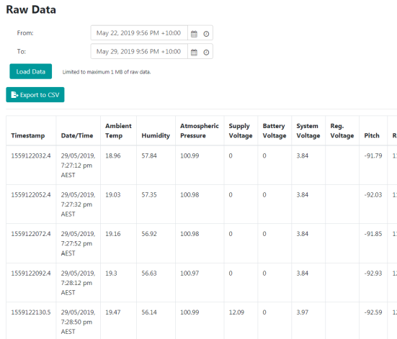Select humidity value 56.14
This screenshot has width=397, height=339.
point(149,312)
